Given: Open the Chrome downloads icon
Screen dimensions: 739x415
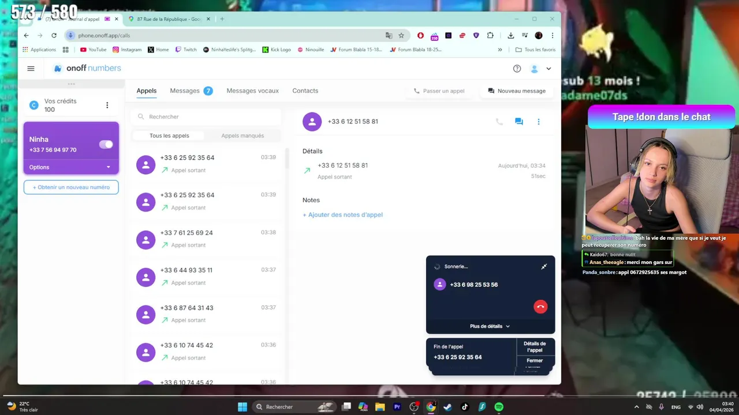Looking at the screenshot, I should coord(510,35).
